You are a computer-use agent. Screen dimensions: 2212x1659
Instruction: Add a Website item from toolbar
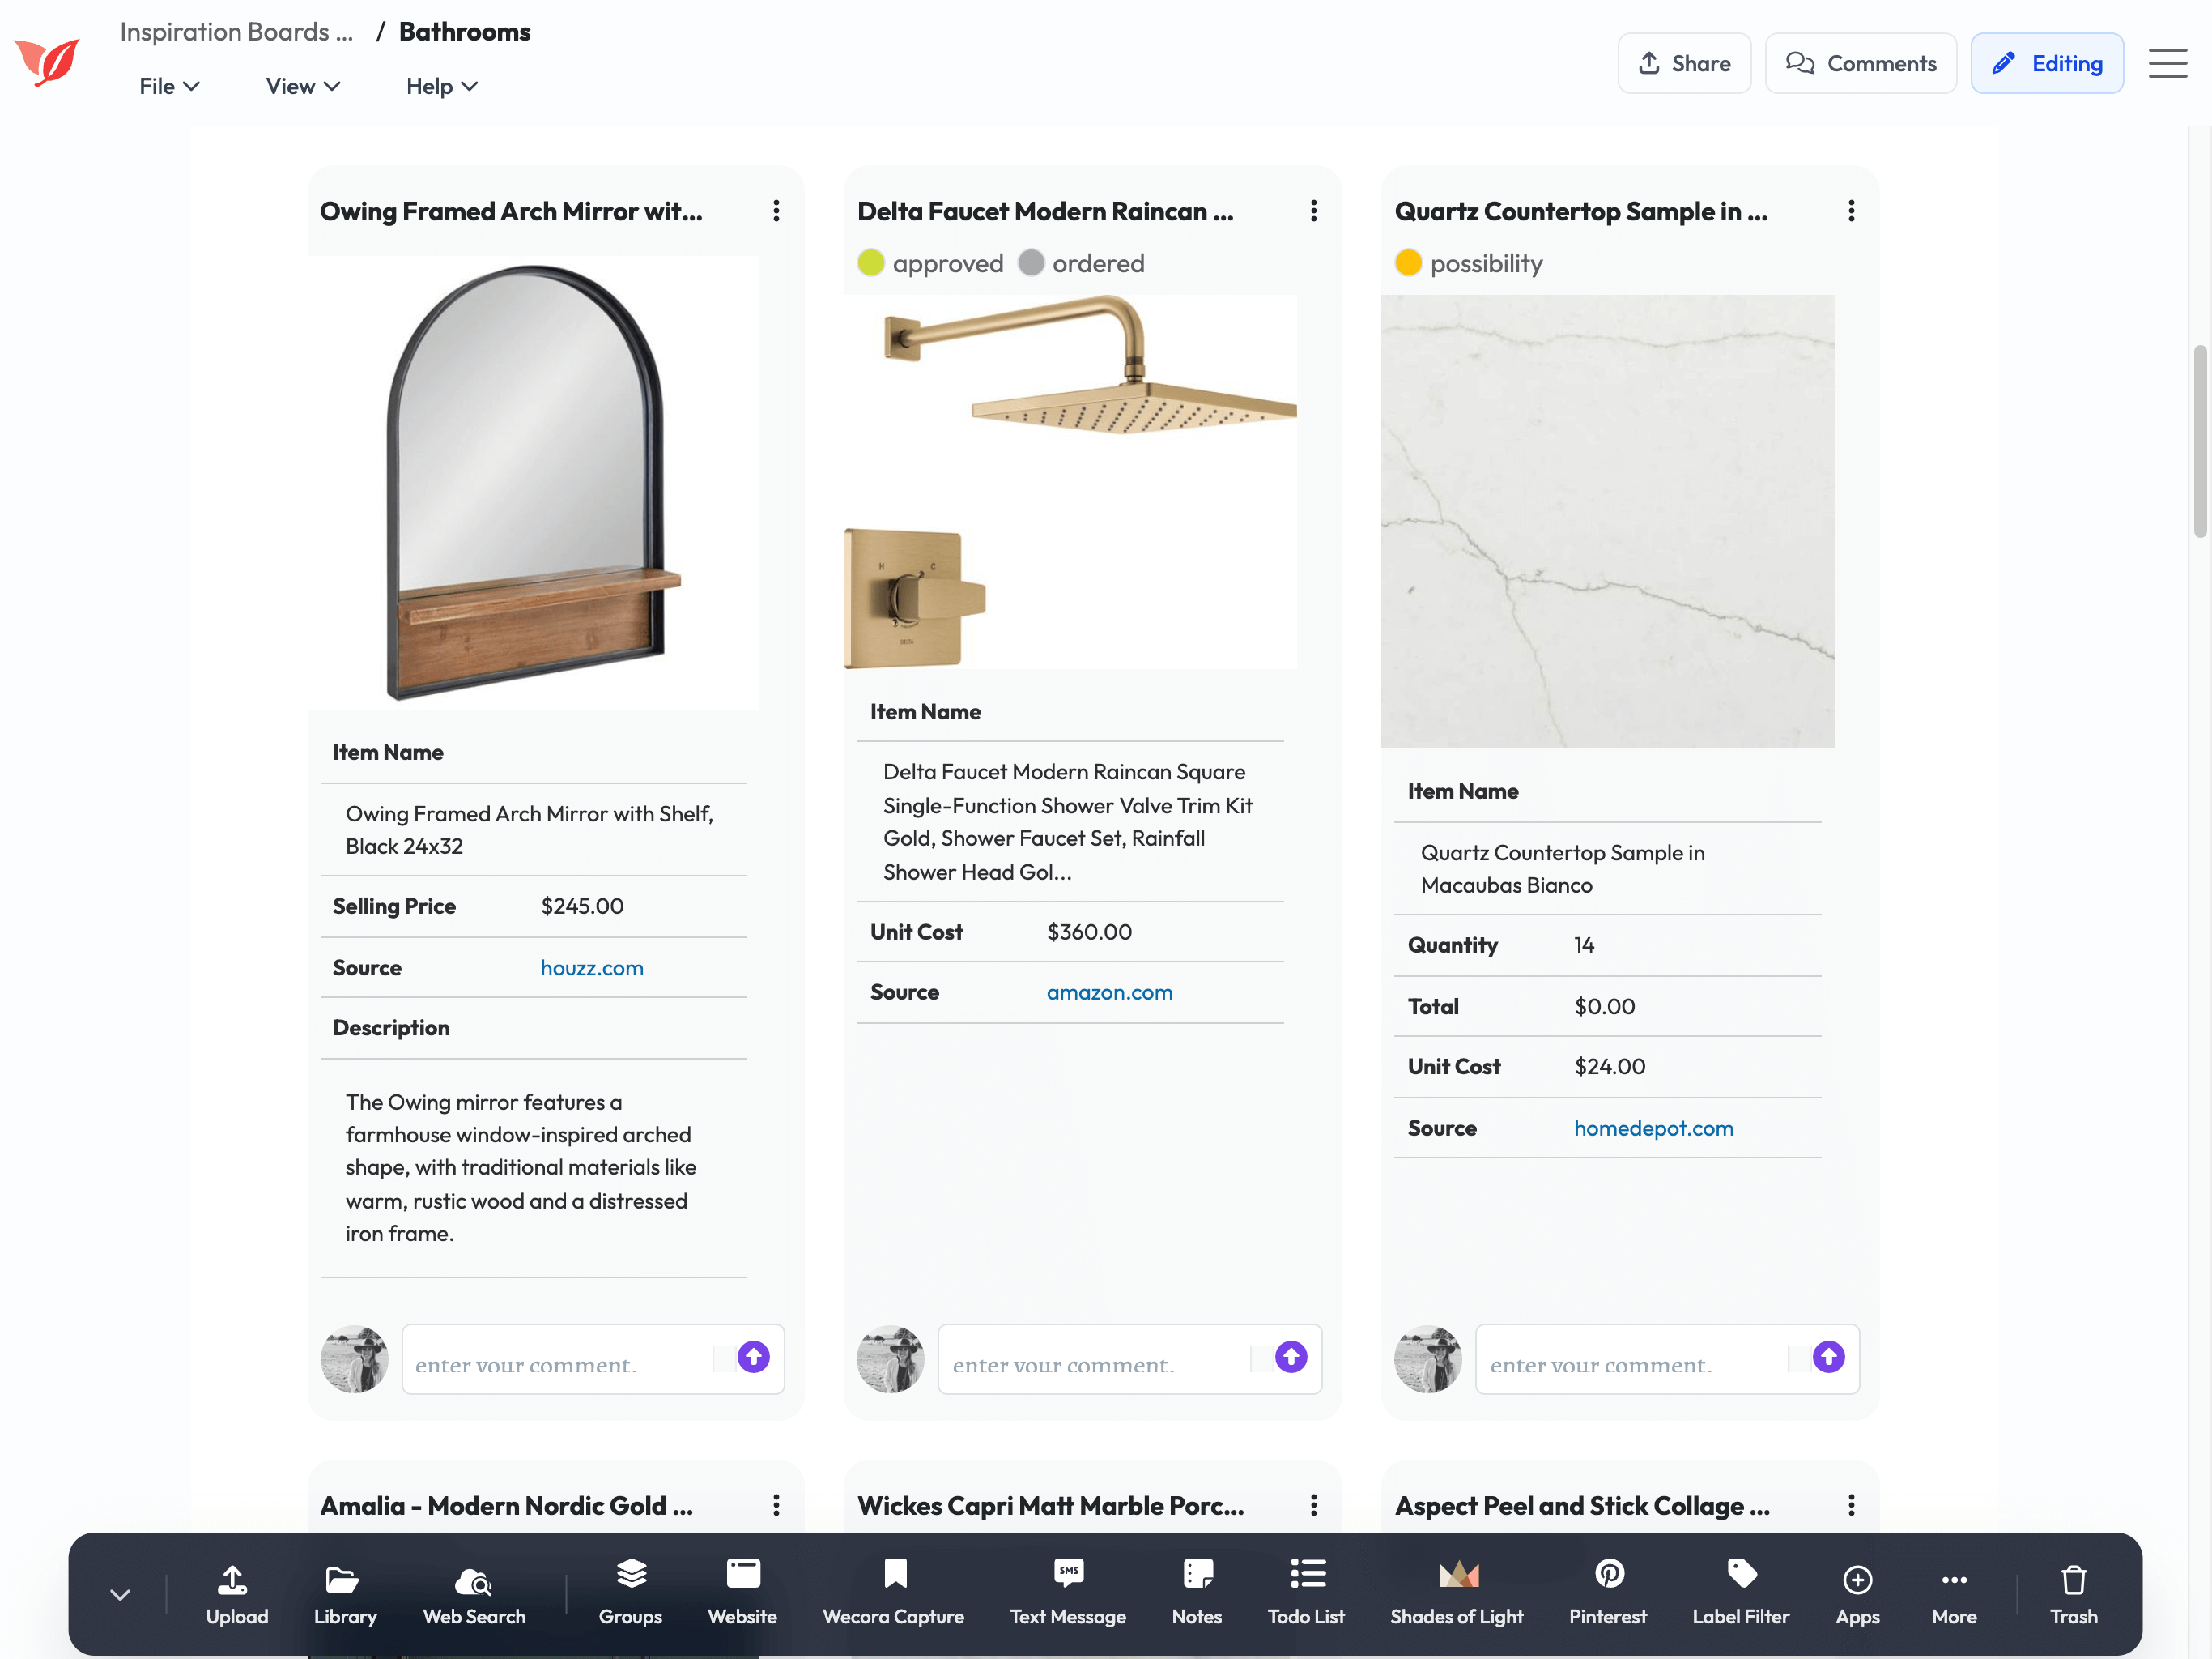coord(742,1593)
